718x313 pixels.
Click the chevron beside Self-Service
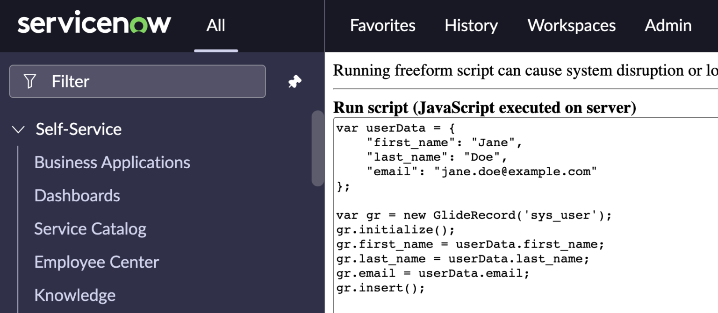[x=18, y=129]
